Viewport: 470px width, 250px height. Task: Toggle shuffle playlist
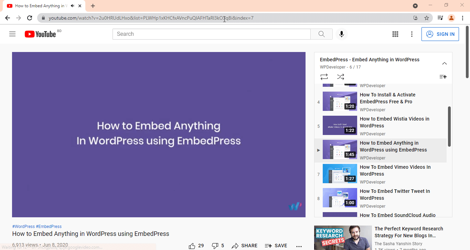341,77
